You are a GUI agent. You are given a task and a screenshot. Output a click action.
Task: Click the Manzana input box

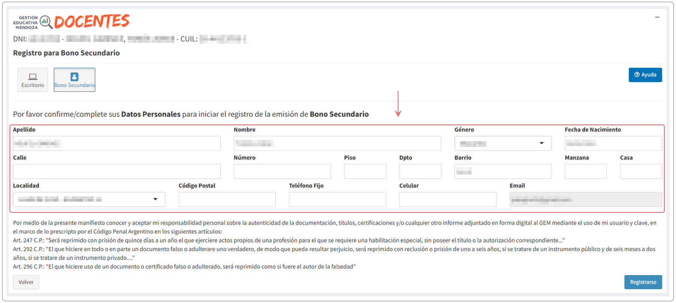[585, 172]
